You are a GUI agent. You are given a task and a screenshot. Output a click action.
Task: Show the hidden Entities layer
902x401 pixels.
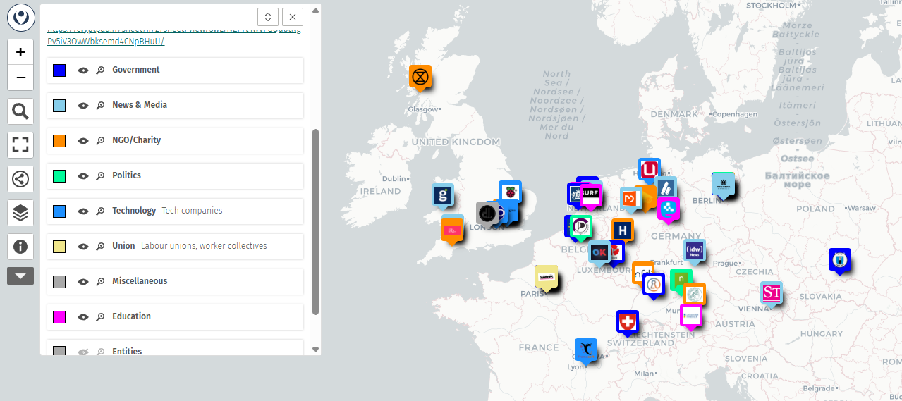[83, 351]
